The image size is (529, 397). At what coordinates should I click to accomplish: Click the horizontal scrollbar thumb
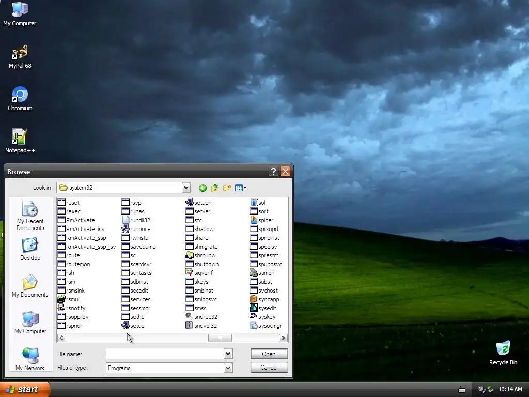click(220, 338)
